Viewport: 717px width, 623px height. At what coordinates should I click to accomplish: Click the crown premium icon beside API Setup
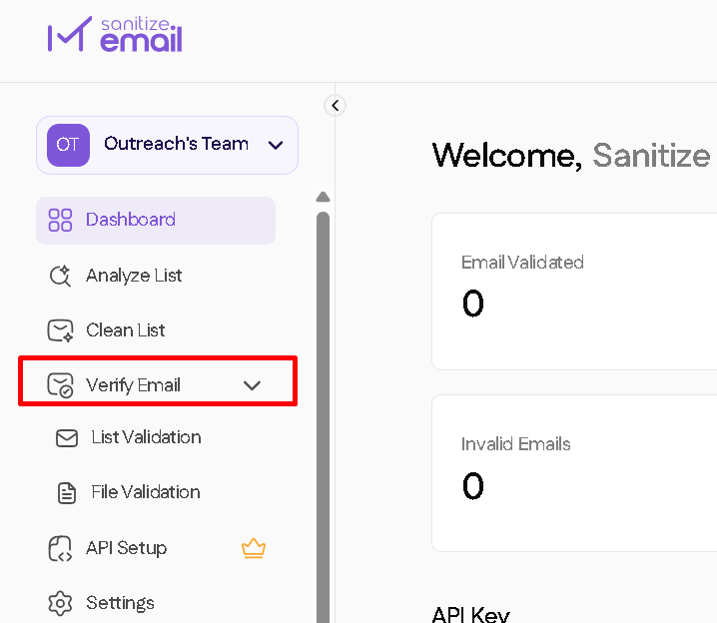coord(254,548)
